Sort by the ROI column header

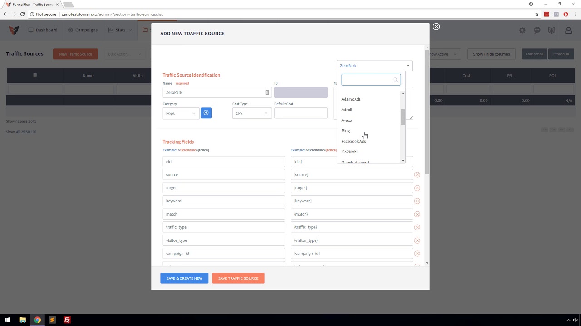click(x=552, y=76)
